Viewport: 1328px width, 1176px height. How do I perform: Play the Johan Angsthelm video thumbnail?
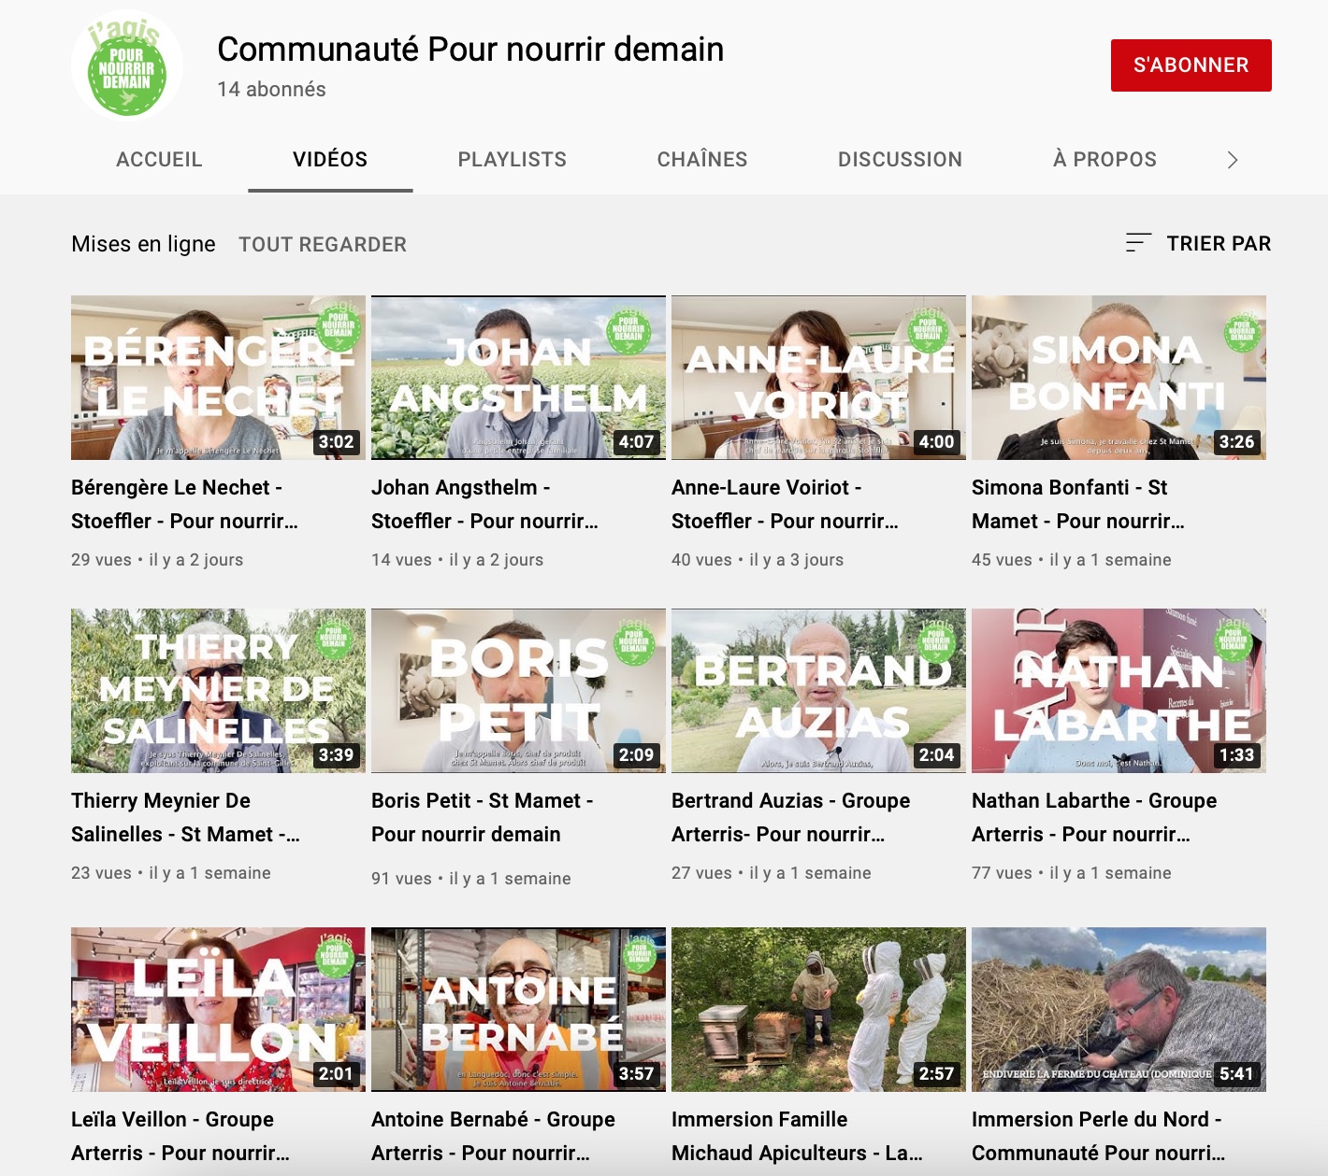pyautogui.click(x=518, y=378)
